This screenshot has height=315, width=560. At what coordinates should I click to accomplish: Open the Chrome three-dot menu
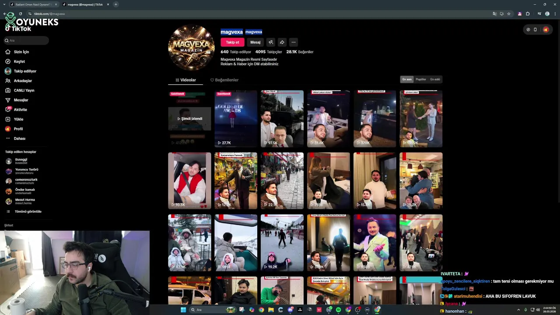coord(555,14)
